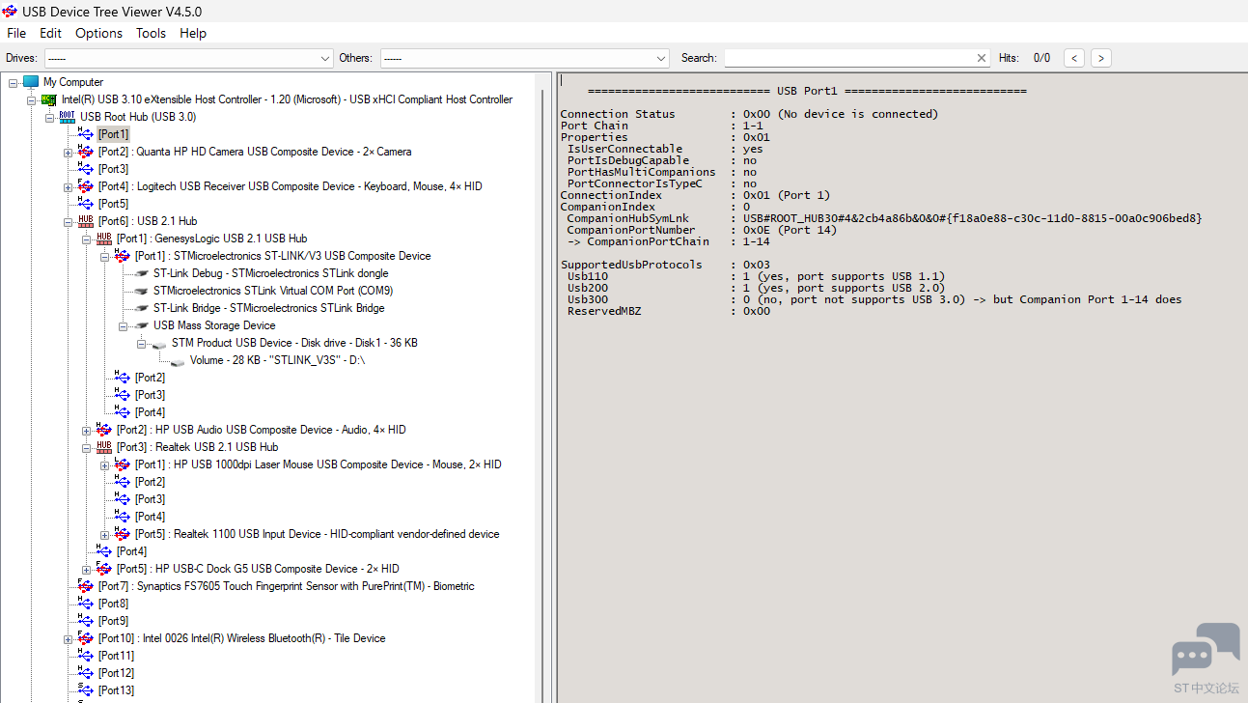Select the [Port9] tree entry
This screenshot has width=1248, height=703.
[113, 621]
